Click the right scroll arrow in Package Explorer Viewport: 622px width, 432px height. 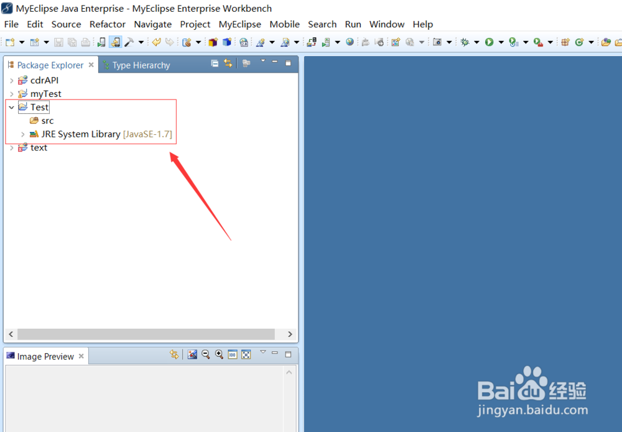click(290, 334)
